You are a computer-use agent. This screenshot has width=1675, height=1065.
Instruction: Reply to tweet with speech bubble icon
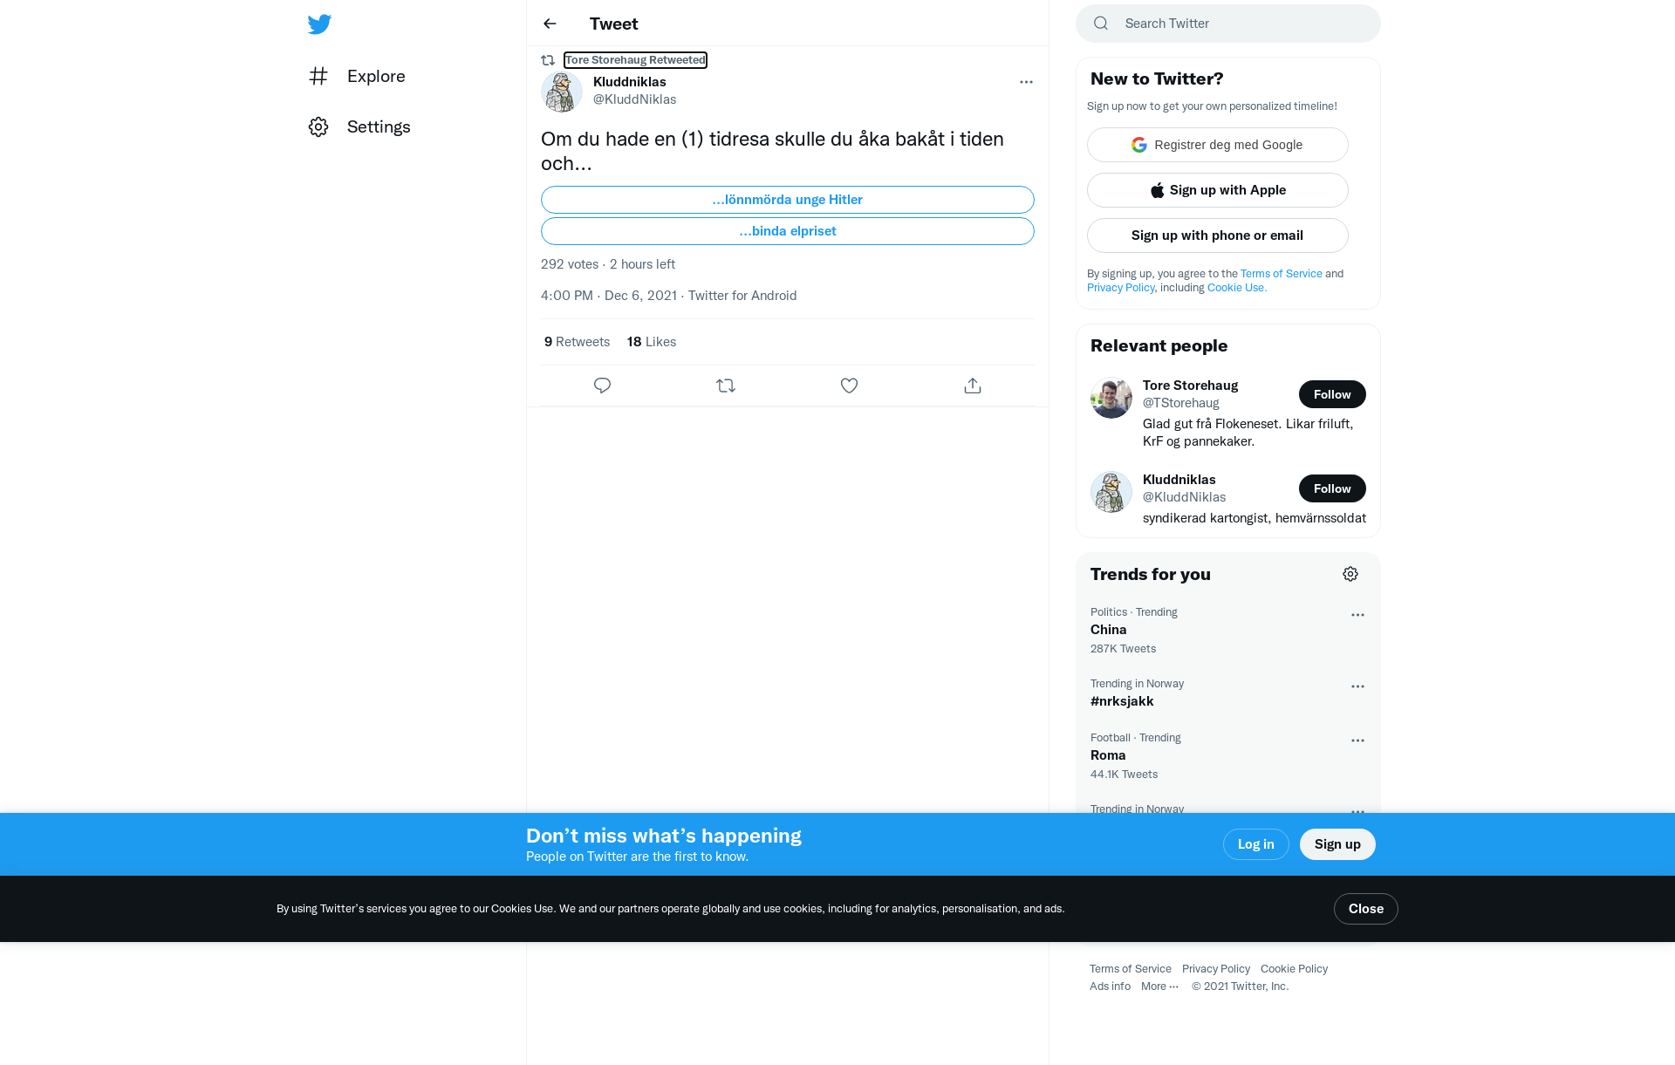pyautogui.click(x=602, y=386)
